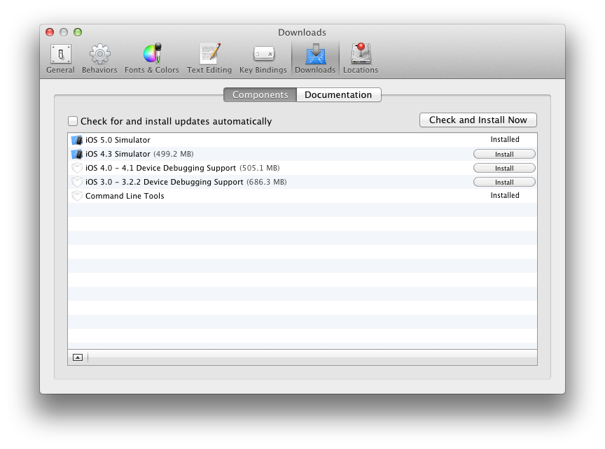Viewport: 605px width, 449px height.
Task: Open the Locations preferences pane
Action: tap(361, 56)
